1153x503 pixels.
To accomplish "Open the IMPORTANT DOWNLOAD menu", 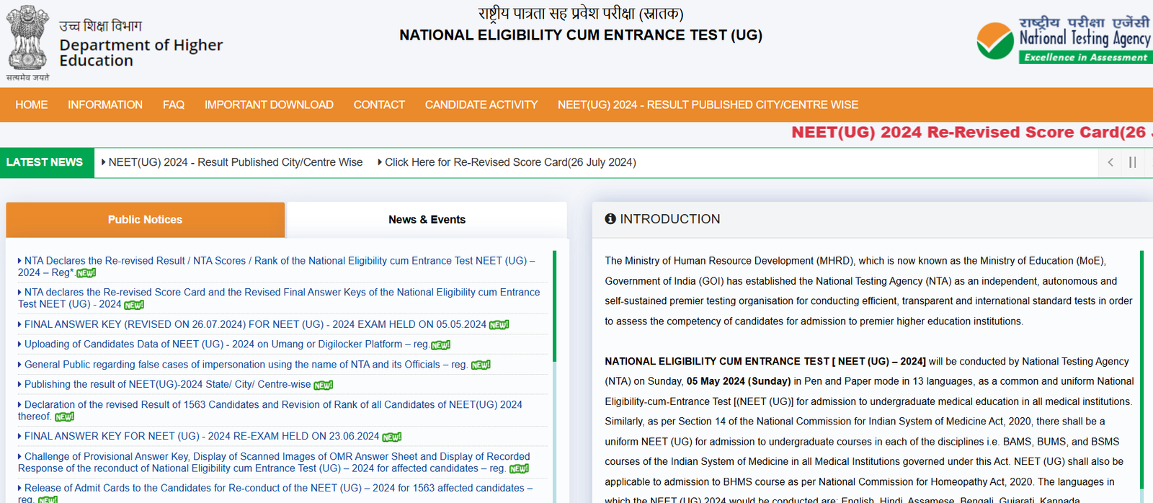I will click(269, 104).
